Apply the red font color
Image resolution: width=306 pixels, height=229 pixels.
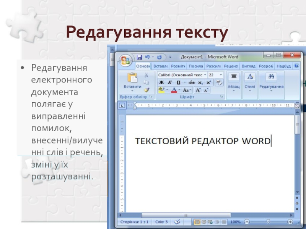pyautogui.click(x=174, y=90)
